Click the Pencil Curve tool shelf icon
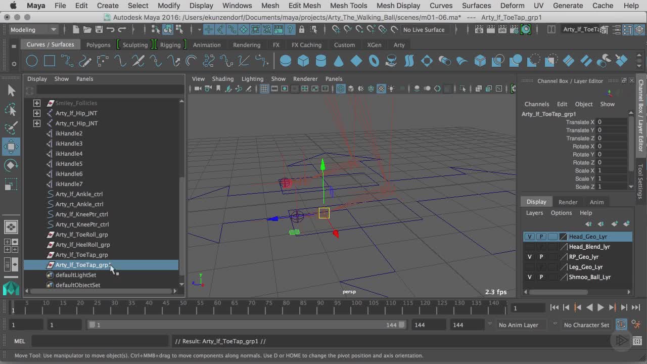The height and width of the screenshot is (364, 647). pos(85,61)
